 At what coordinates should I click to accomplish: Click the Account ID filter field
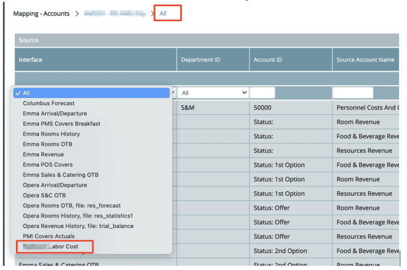coord(262,93)
